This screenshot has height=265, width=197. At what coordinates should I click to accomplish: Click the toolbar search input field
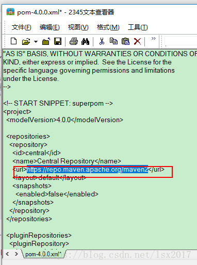pos(181,41)
